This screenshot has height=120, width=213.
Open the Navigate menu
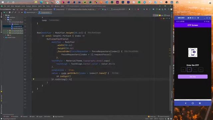[18, 6]
